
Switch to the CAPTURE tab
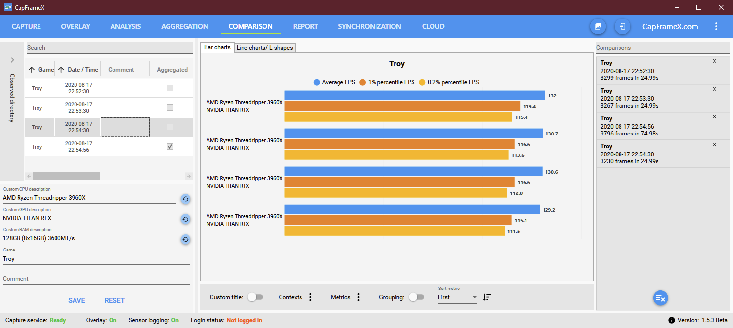point(26,26)
